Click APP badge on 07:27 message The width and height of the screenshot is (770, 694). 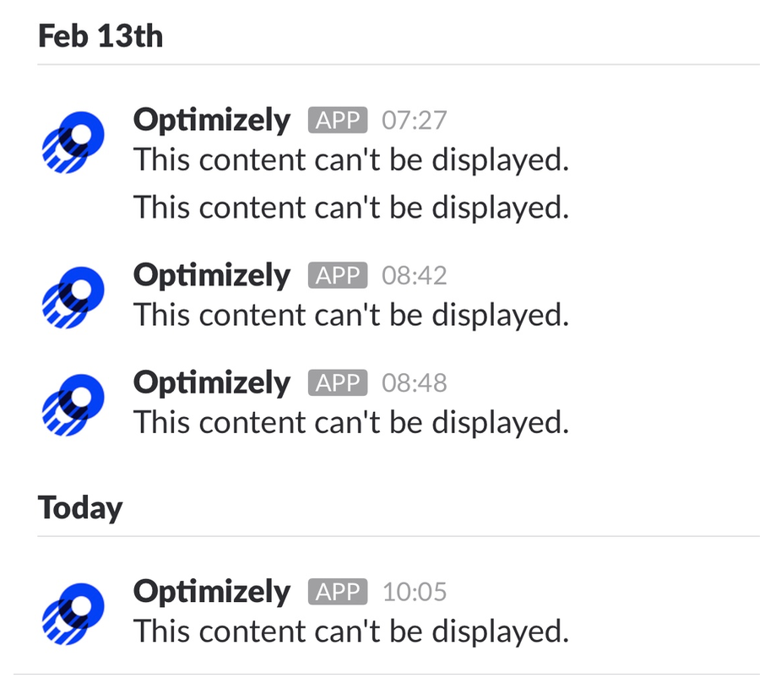(338, 120)
